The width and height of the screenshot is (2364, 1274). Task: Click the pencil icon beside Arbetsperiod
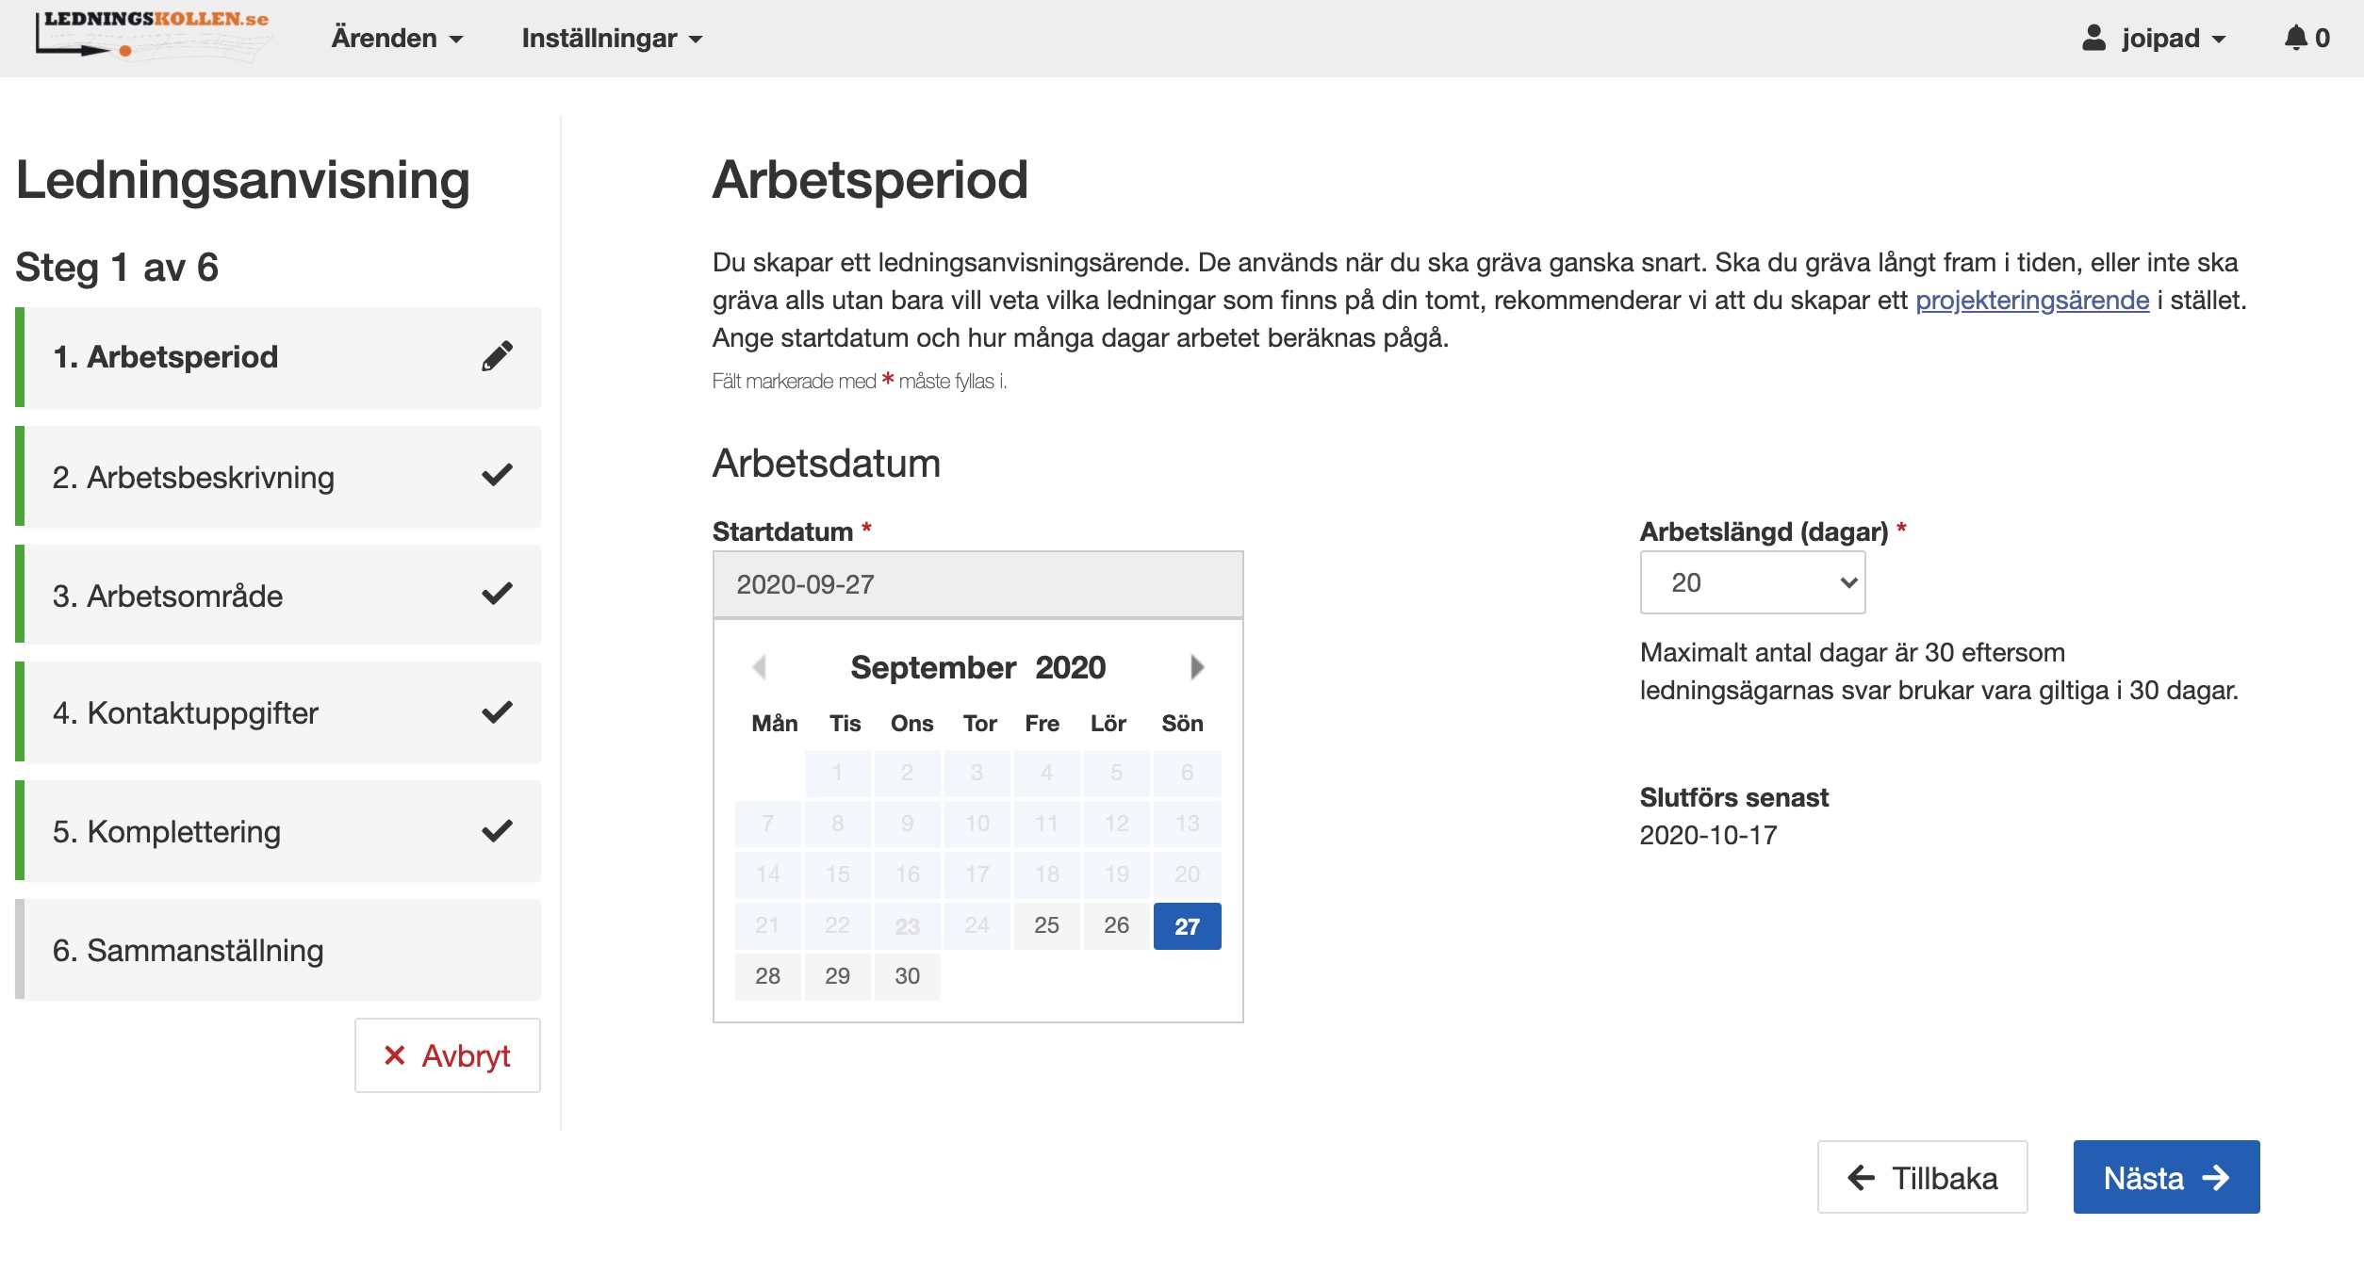pos(497,356)
